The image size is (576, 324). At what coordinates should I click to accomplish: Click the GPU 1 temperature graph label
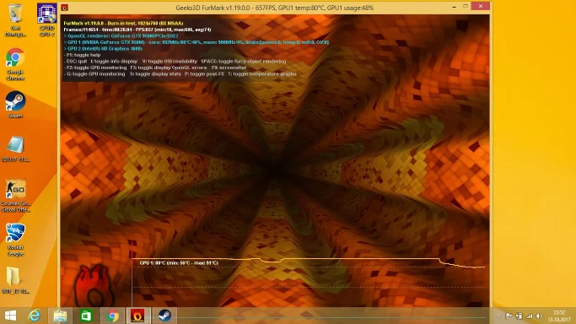click(x=179, y=263)
